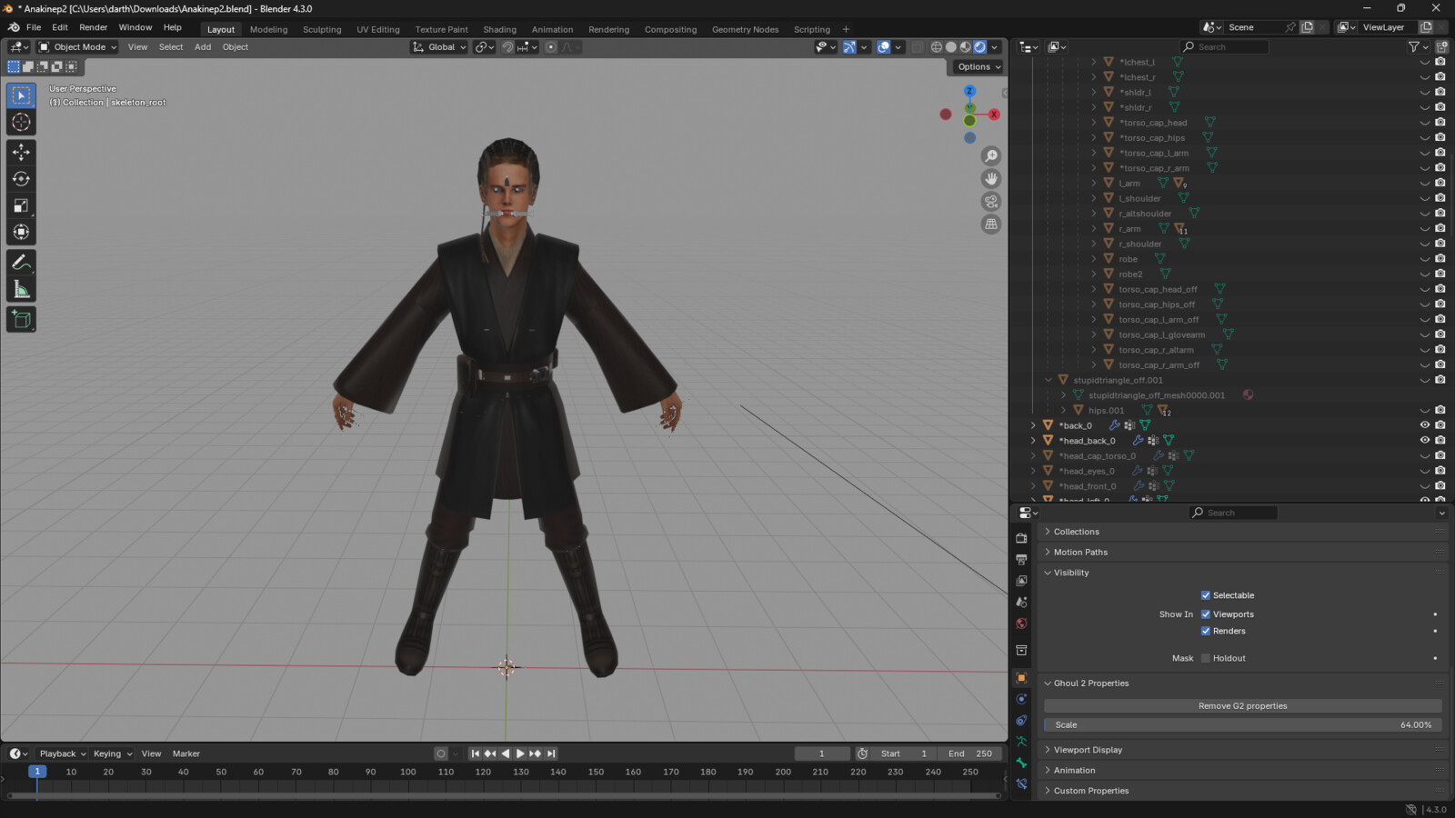Image resolution: width=1455 pixels, height=818 pixels.
Task: Enable the Holdout mask checkbox
Action: click(1206, 658)
